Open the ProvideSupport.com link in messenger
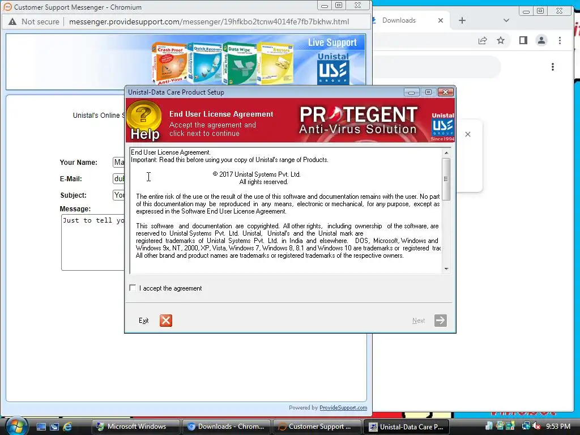The image size is (580, 435). point(343,407)
